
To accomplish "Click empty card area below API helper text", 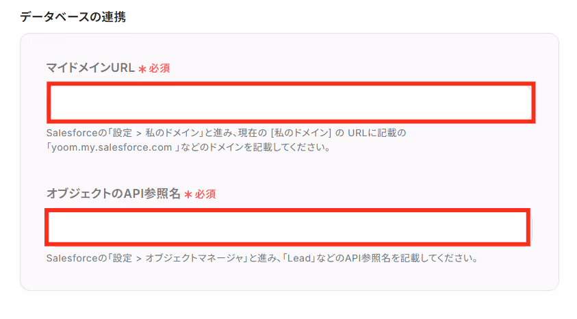I will tap(290, 277).
